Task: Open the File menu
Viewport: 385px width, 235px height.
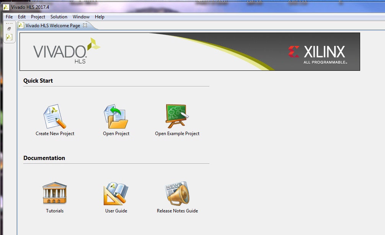Action: 9,17
